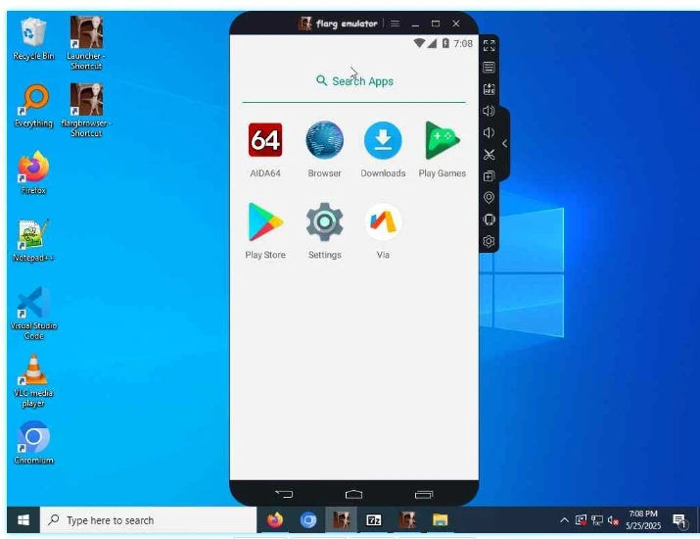Open emulator sidebar settings gear
700x539 pixels.
[x=489, y=241]
